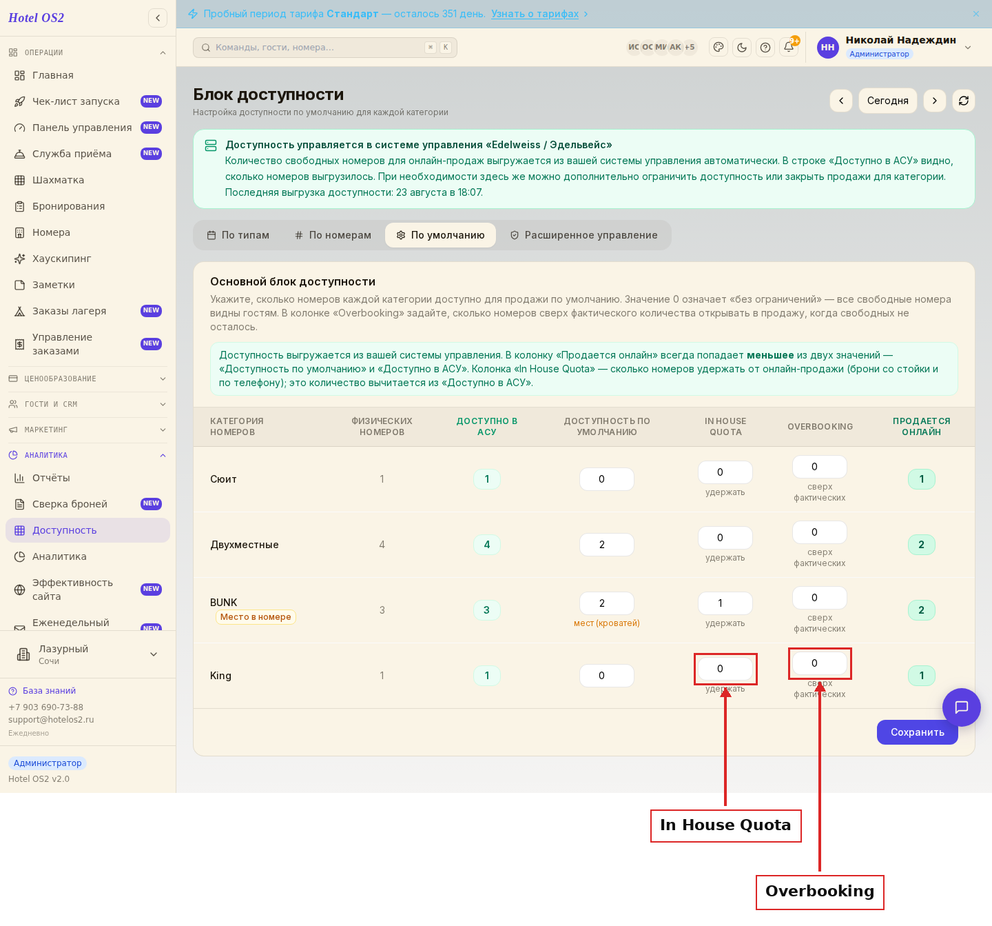The height and width of the screenshot is (926, 992).
Task: Expand the ЦЕНООБРАЗОВАНИЕ section
Action: [87, 379]
